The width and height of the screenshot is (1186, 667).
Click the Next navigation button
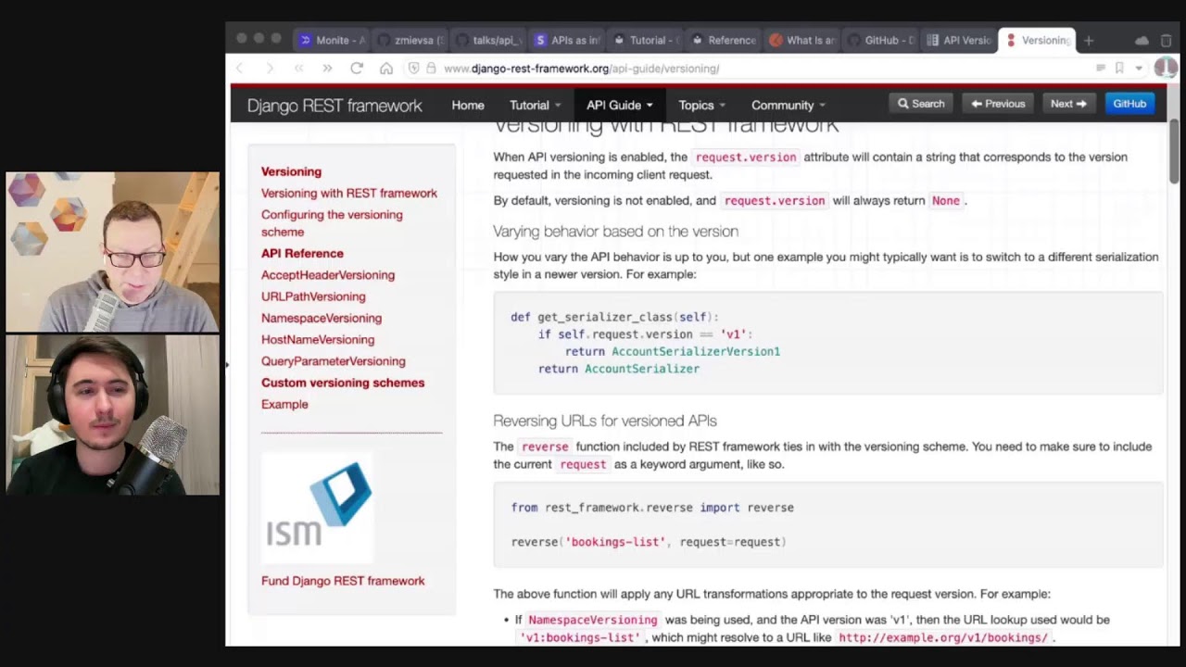1067,104
